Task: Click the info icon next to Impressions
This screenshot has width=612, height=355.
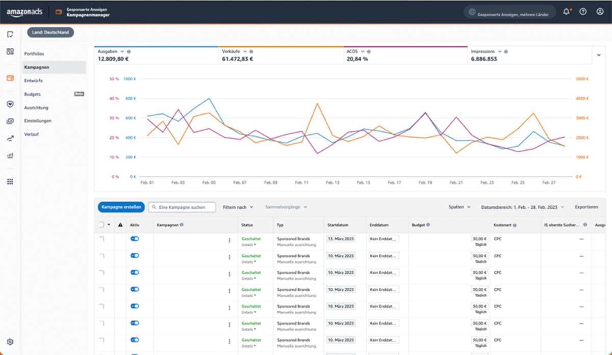Action: [x=506, y=51]
